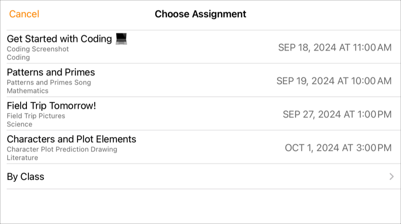Click the Literature class label
This screenshot has width=401, height=224.
22,158
